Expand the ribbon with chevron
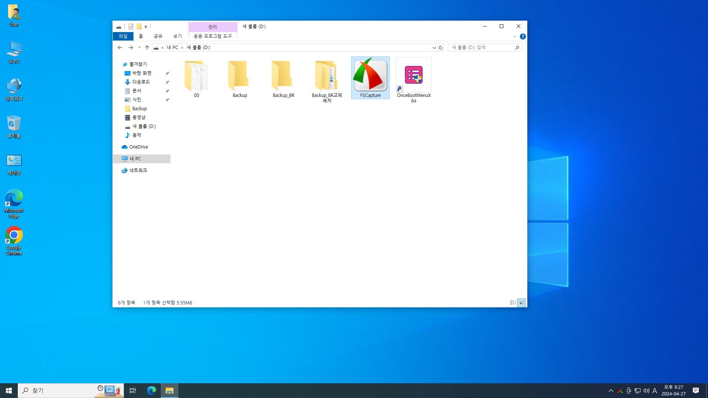 [x=514, y=36]
